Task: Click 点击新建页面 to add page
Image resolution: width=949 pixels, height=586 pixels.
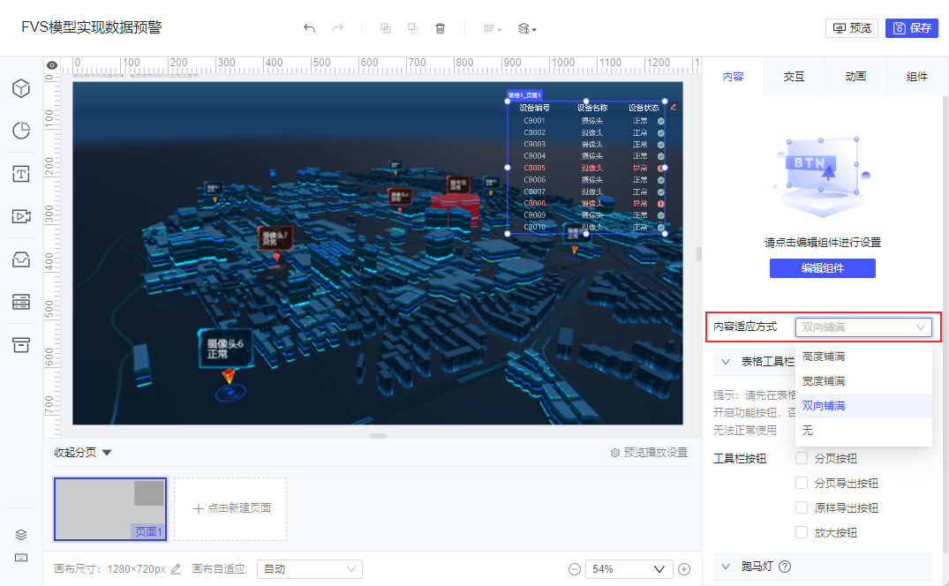Action: (x=230, y=508)
